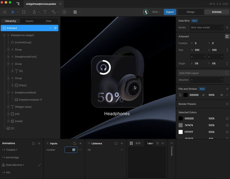This screenshot has height=179, width=230.
Task: Expand the [Widget name] text node
Action: point(8,107)
